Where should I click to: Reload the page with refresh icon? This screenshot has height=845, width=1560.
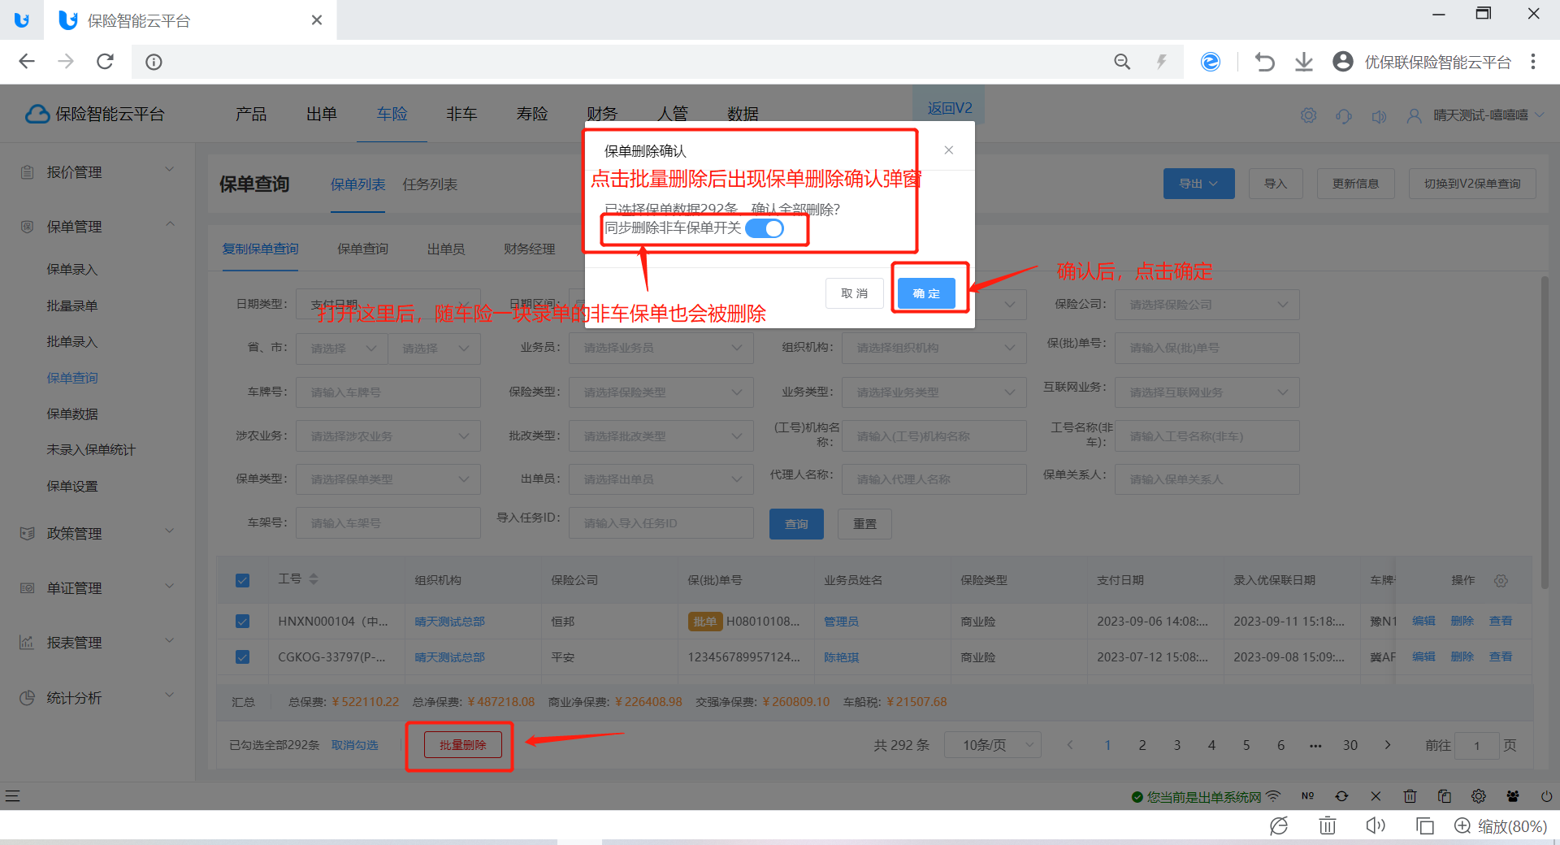tap(105, 62)
